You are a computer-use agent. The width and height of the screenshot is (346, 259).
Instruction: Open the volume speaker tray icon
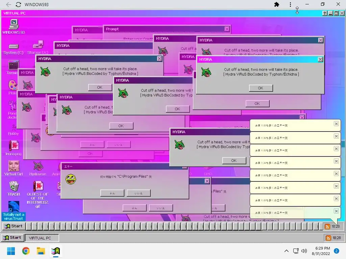[304, 251]
